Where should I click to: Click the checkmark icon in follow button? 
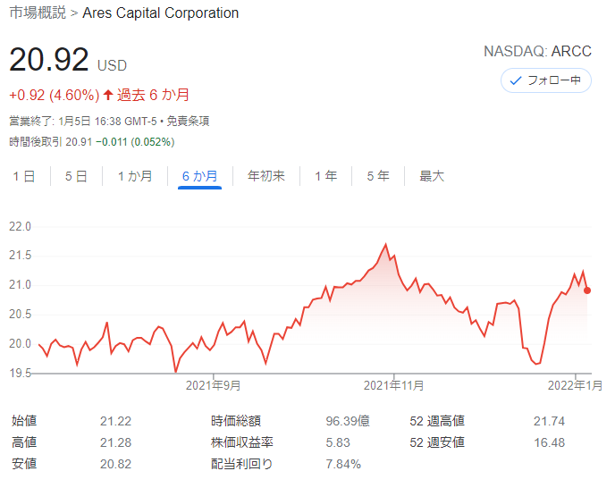516,80
